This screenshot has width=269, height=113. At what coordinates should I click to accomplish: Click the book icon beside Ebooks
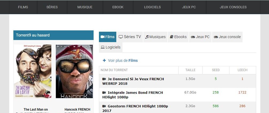(172, 37)
